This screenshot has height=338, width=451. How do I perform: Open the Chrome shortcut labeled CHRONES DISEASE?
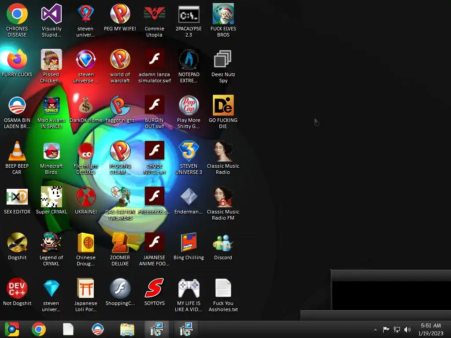pyautogui.click(x=17, y=14)
